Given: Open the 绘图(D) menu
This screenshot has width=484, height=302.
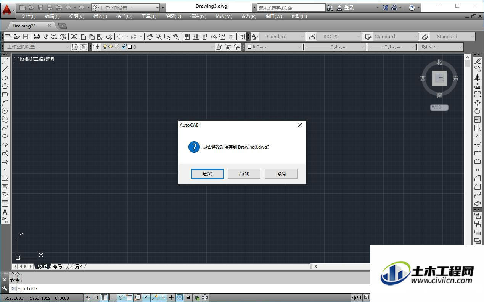Looking at the screenshot, I should tap(173, 16).
